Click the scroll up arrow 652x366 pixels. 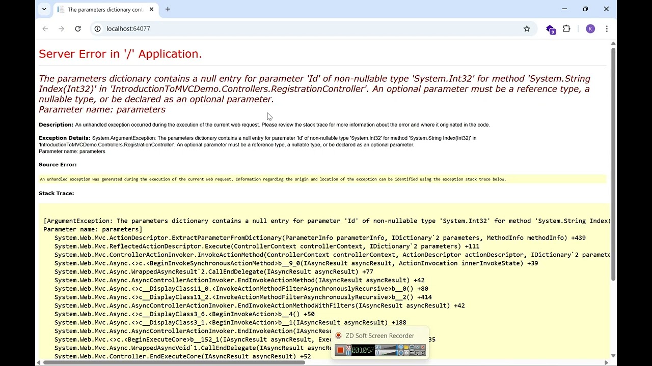[x=613, y=43]
